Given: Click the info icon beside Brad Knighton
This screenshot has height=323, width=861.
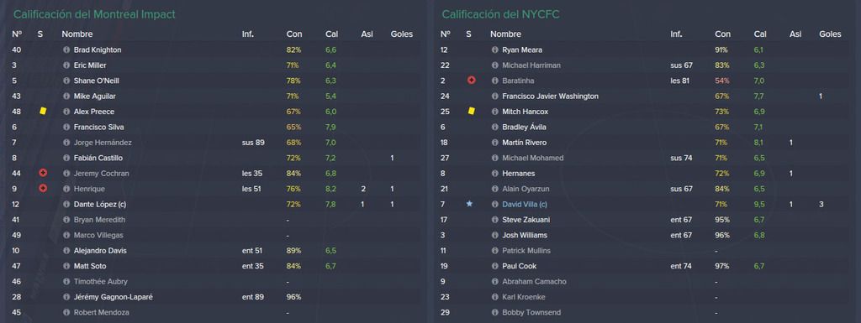Looking at the screenshot, I should pyautogui.click(x=66, y=49).
